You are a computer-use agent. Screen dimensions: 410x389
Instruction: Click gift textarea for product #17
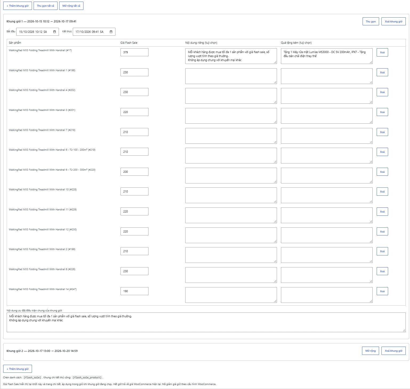(327, 56)
